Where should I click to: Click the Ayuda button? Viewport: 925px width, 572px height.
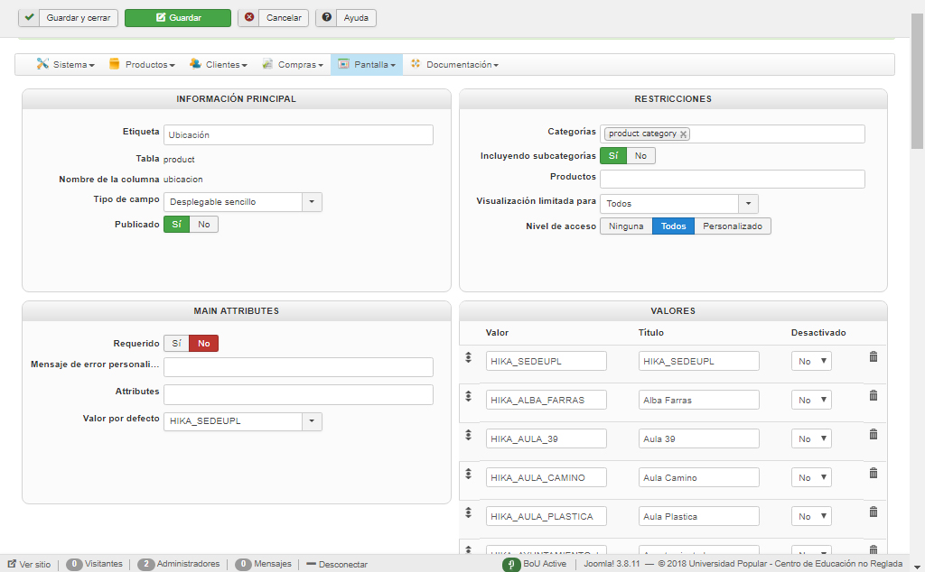pyautogui.click(x=346, y=18)
